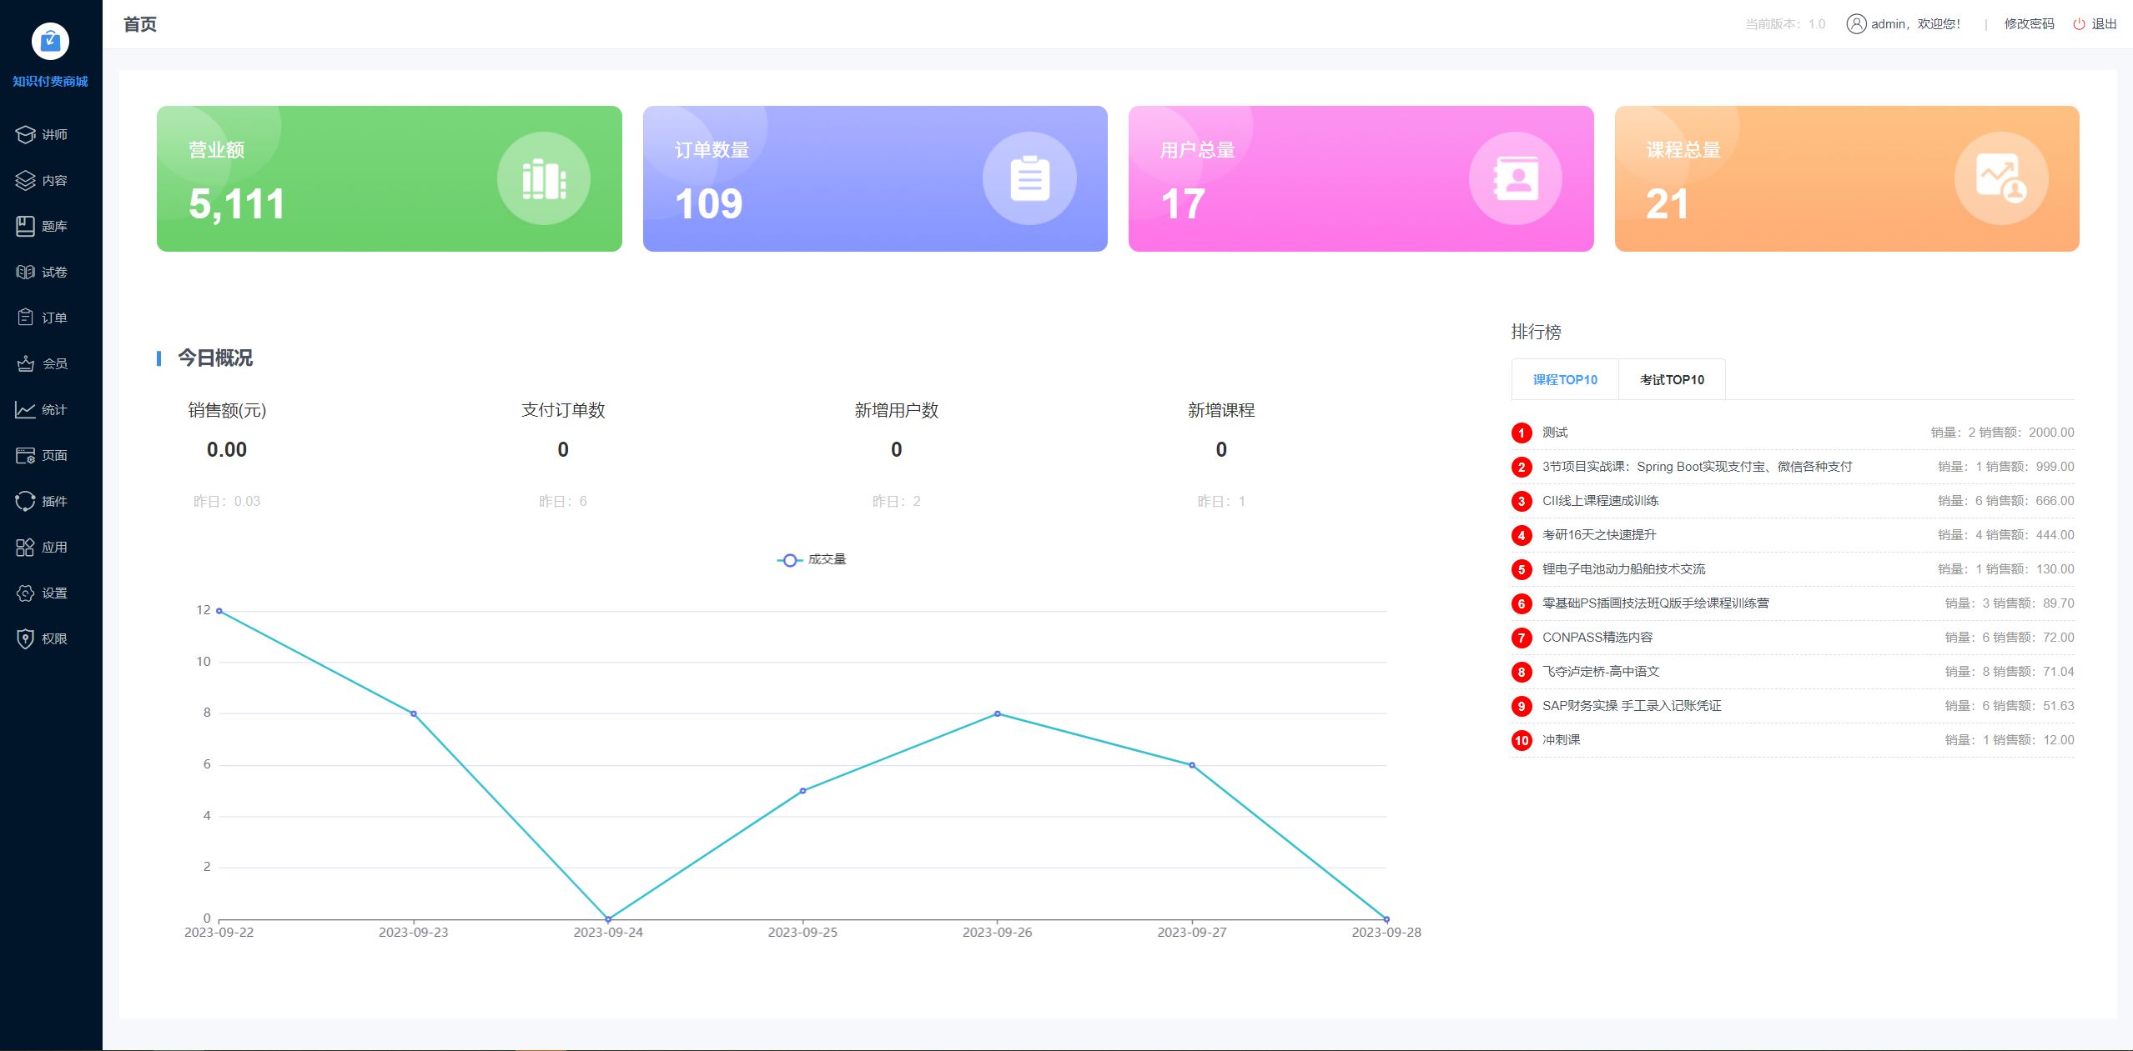Open the 内容 layers icon in sidebar
This screenshot has height=1051, width=2133.
(25, 180)
